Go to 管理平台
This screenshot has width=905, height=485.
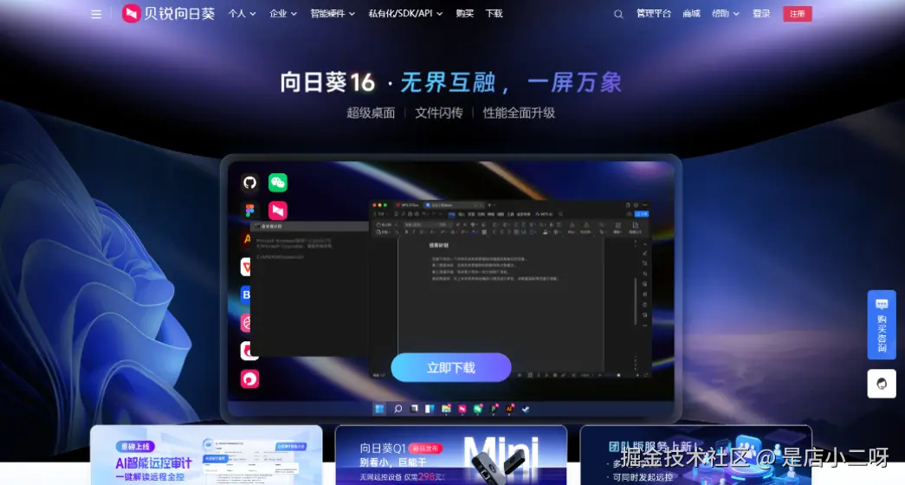(653, 13)
